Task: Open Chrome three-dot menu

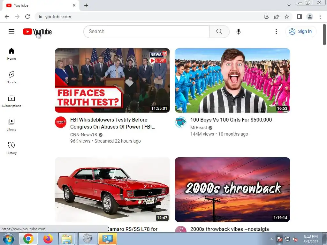Action: point(320,17)
